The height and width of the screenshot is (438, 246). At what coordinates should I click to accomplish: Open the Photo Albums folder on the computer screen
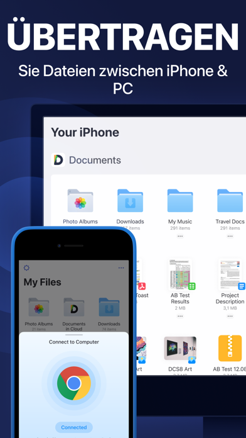click(x=80, y=201)
